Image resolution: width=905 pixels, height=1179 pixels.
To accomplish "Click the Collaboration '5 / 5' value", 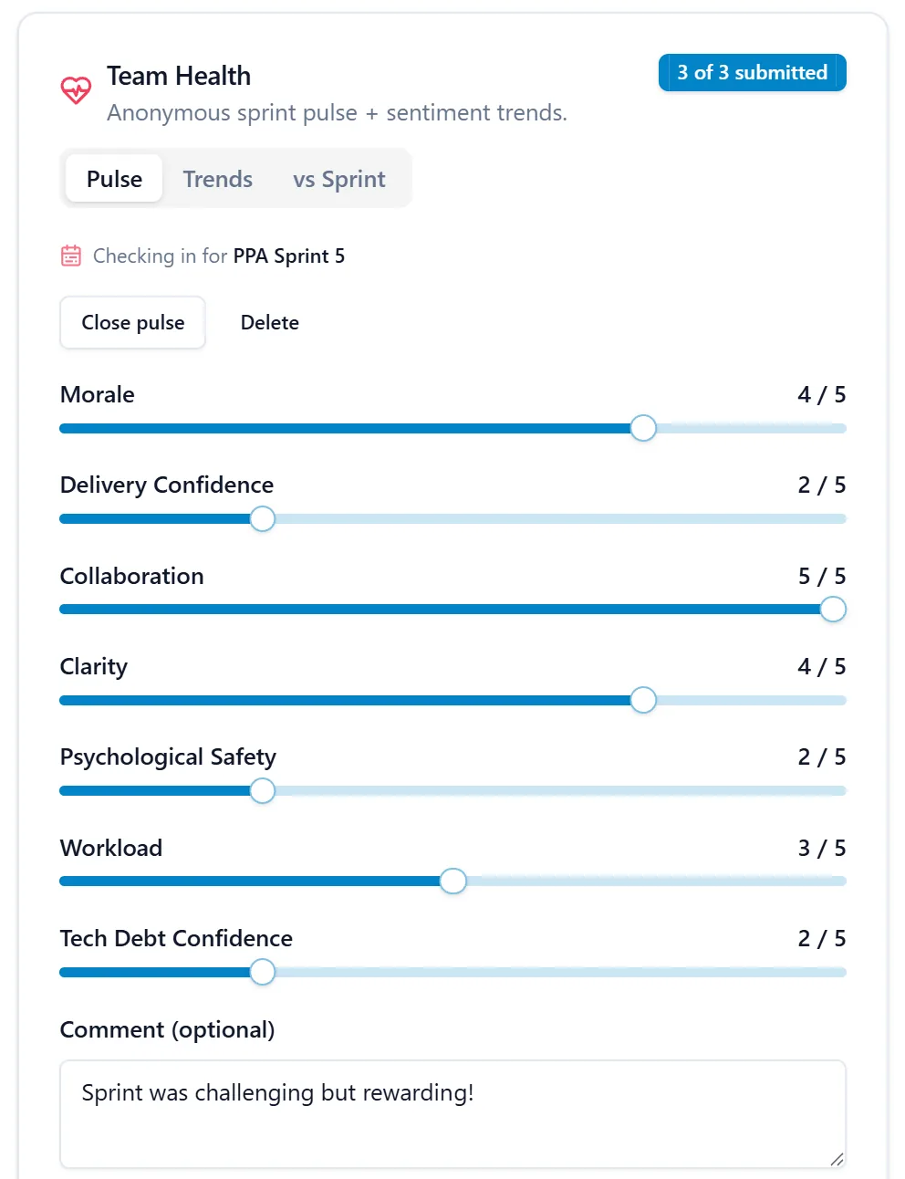I will coord(822,576).
